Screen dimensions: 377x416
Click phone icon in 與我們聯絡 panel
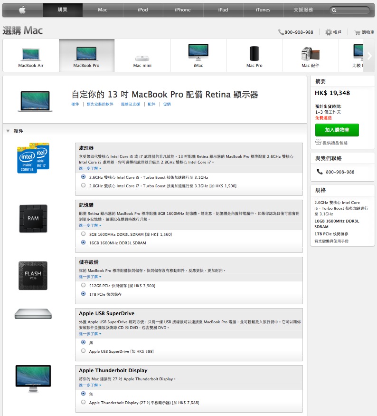coord(320,172)
